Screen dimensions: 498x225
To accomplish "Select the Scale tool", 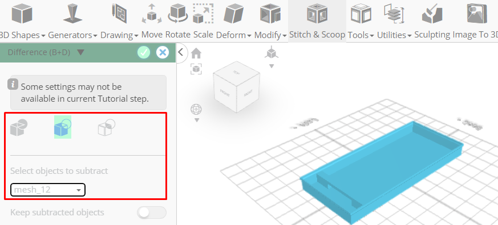I will [x=203, y=21].
